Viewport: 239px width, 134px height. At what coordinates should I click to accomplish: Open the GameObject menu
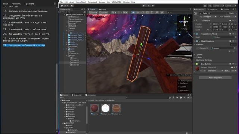pyautogui.click(x=81, y=2)
